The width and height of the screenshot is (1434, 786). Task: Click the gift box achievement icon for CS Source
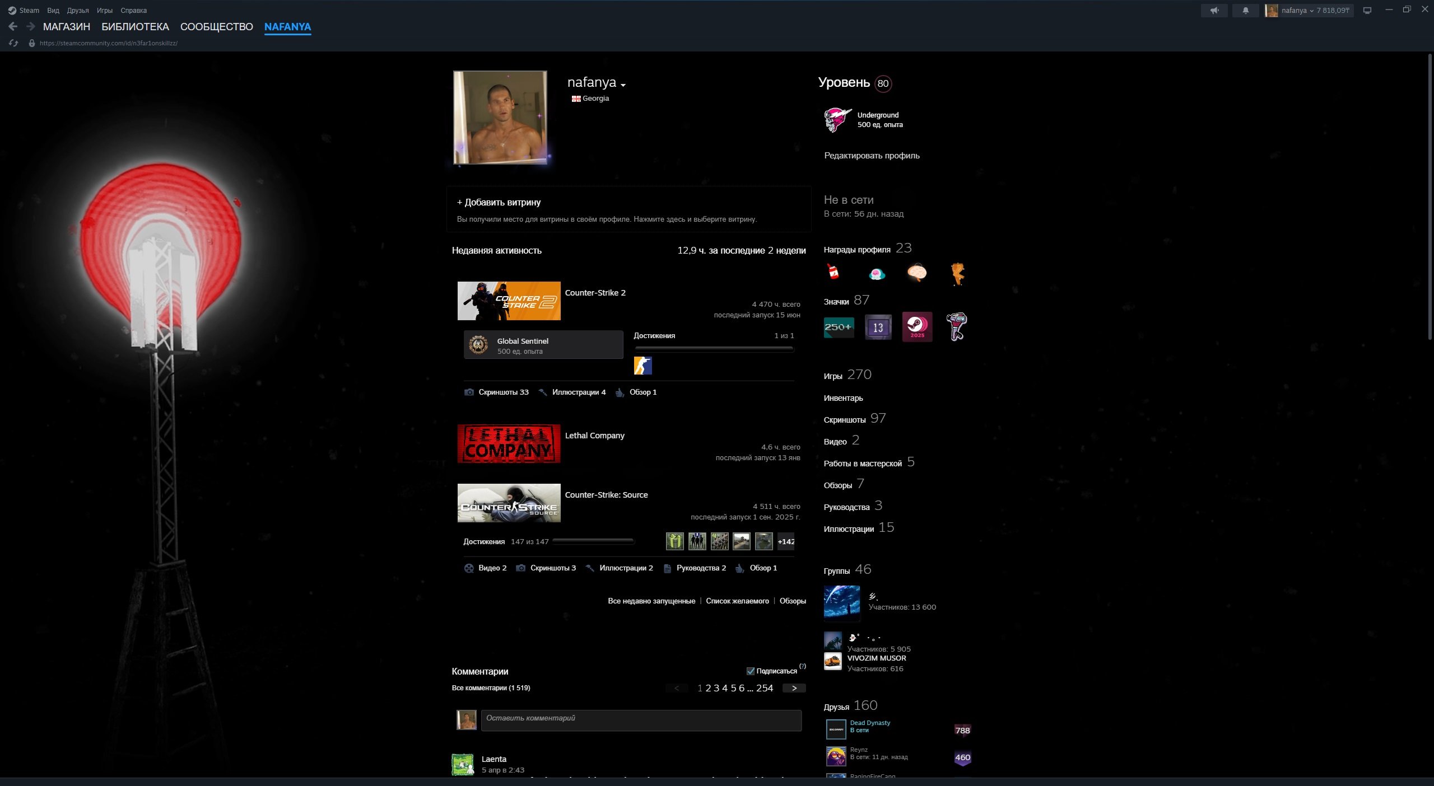674,541
